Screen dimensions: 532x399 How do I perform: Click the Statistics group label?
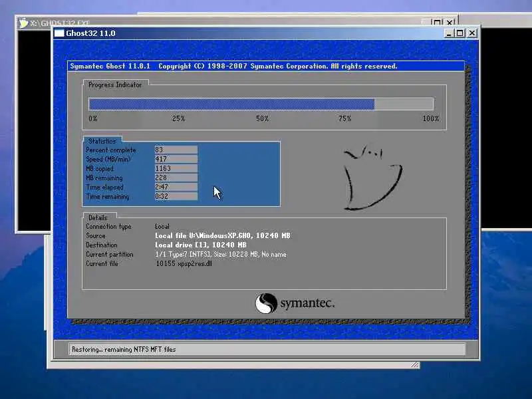(x=102, y=141)
